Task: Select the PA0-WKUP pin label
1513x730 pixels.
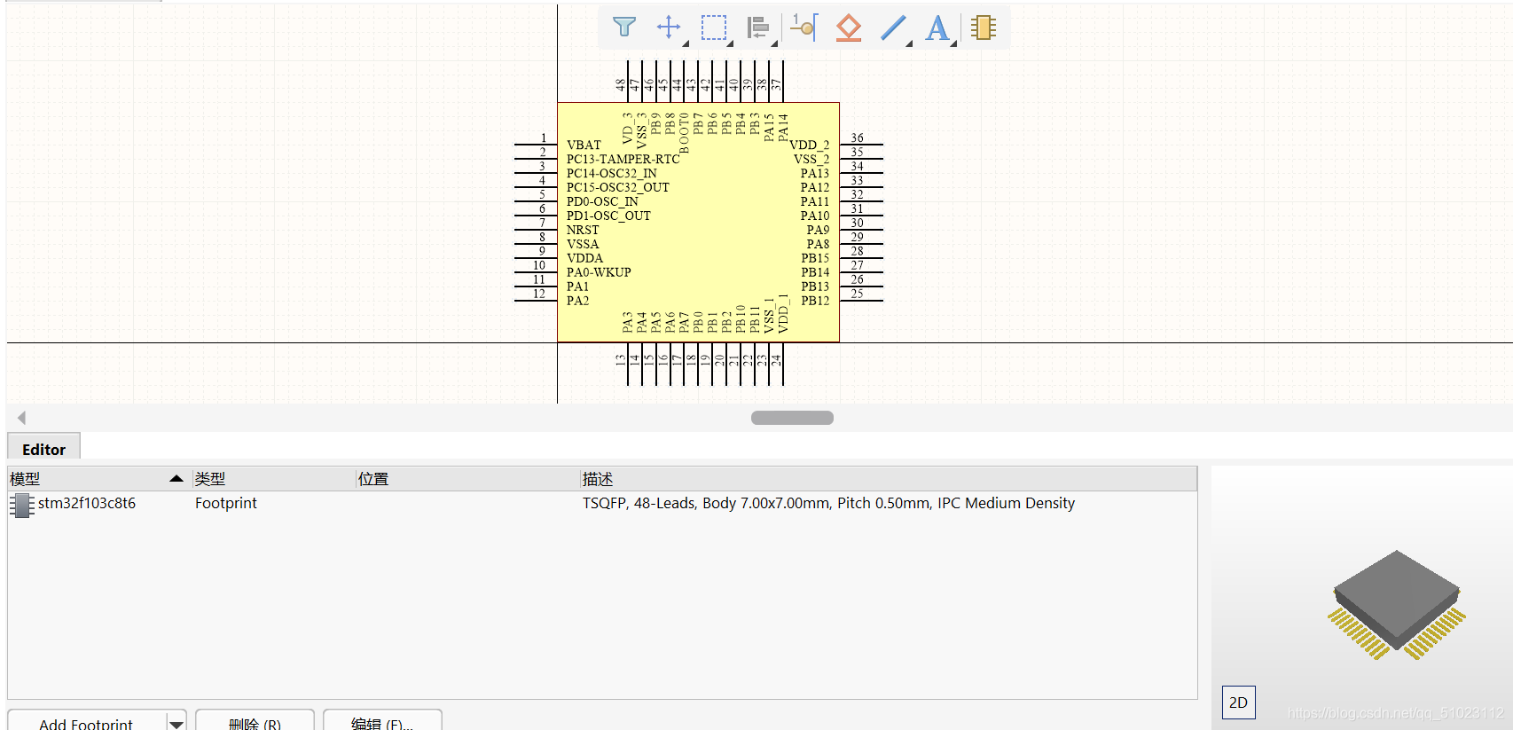Action: tap(599, 272)
